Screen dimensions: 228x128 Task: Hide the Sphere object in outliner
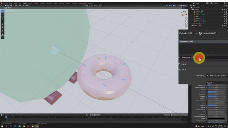[x=224, y=20]
